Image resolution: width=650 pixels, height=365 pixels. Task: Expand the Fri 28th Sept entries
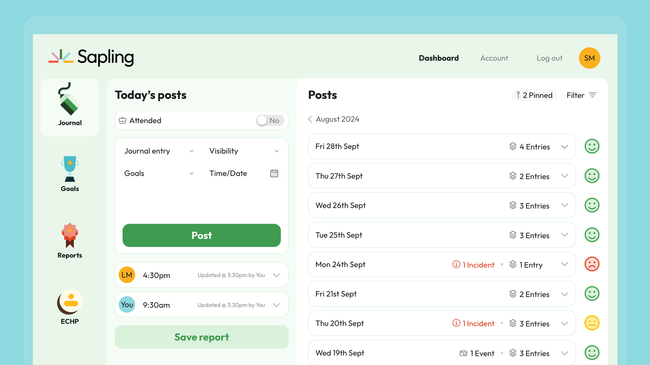(x=564, y=147)
